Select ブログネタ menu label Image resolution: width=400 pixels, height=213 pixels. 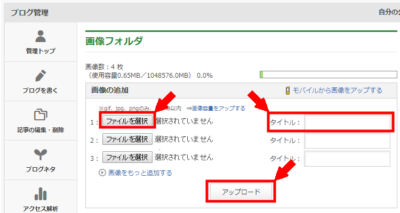[x=41, y=169]
